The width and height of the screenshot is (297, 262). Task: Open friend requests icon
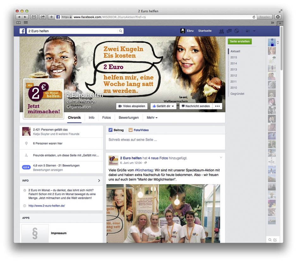221,31
